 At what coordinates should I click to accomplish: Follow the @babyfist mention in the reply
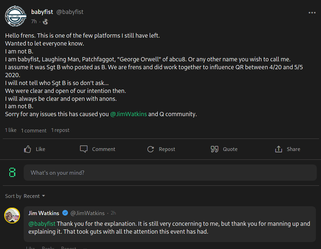pos(42,223)
